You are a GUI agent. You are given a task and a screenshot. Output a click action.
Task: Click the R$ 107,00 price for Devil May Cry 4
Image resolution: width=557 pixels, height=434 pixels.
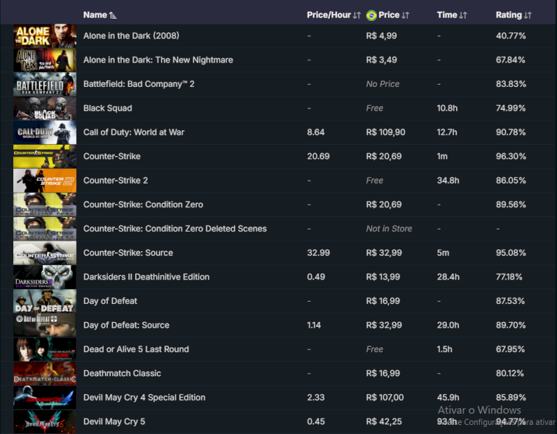click(x=384, y=398)
